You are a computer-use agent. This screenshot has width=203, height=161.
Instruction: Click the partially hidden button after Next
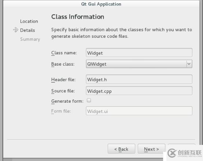click(x=181, y=146)
